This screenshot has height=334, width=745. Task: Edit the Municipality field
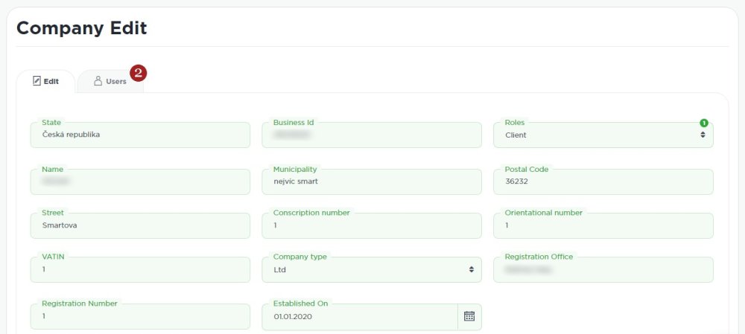tap(372, 182)
